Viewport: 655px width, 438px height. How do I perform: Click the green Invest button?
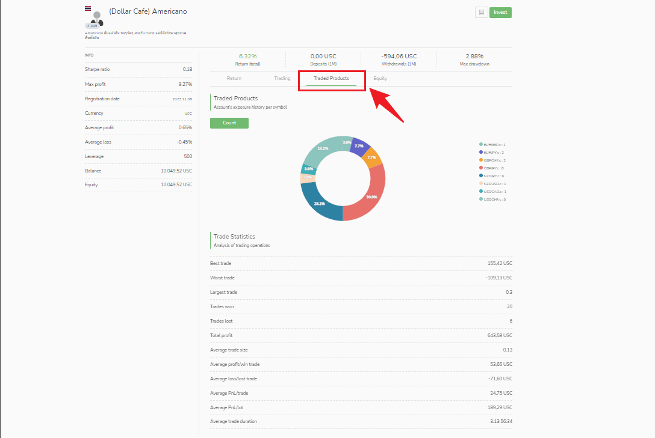point(500,13)
